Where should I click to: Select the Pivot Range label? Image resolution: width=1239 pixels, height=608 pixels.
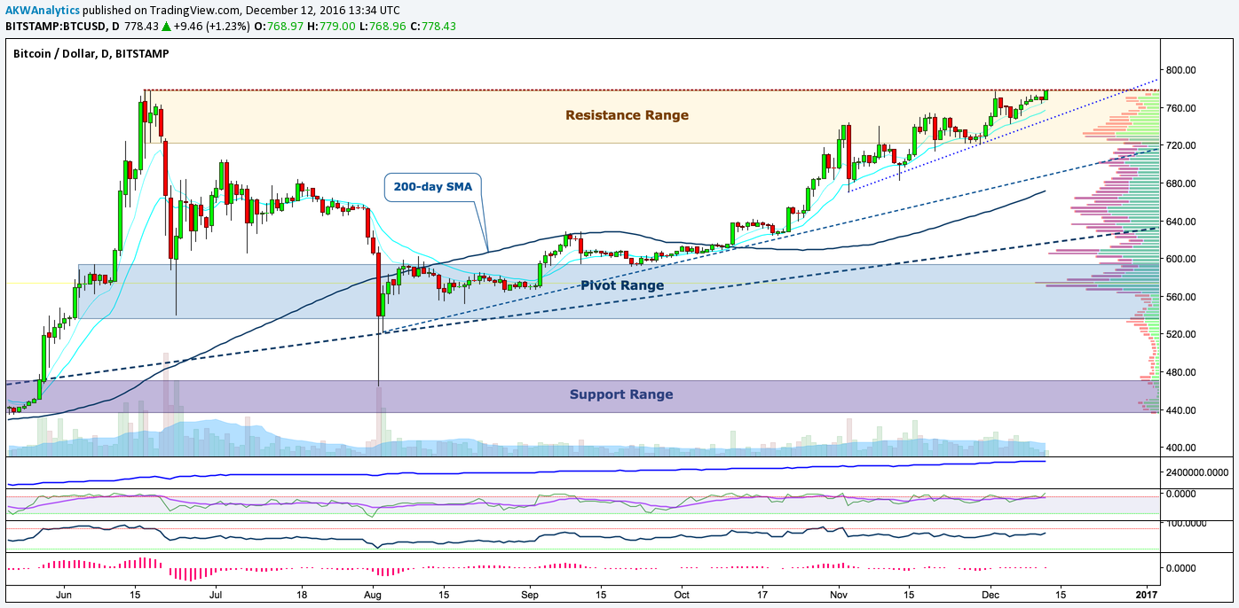pos(622,285)
